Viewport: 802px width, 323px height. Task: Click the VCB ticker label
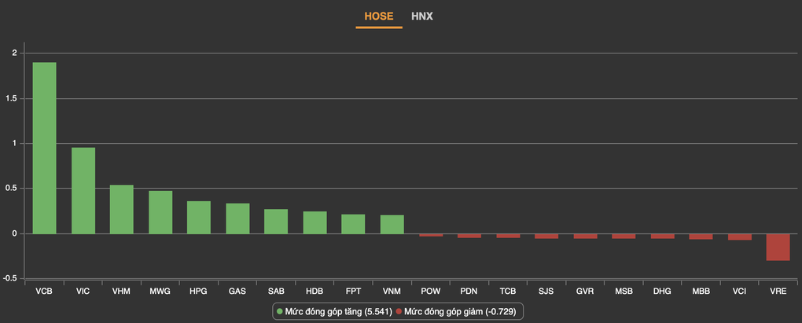click(x=45, y=292)
